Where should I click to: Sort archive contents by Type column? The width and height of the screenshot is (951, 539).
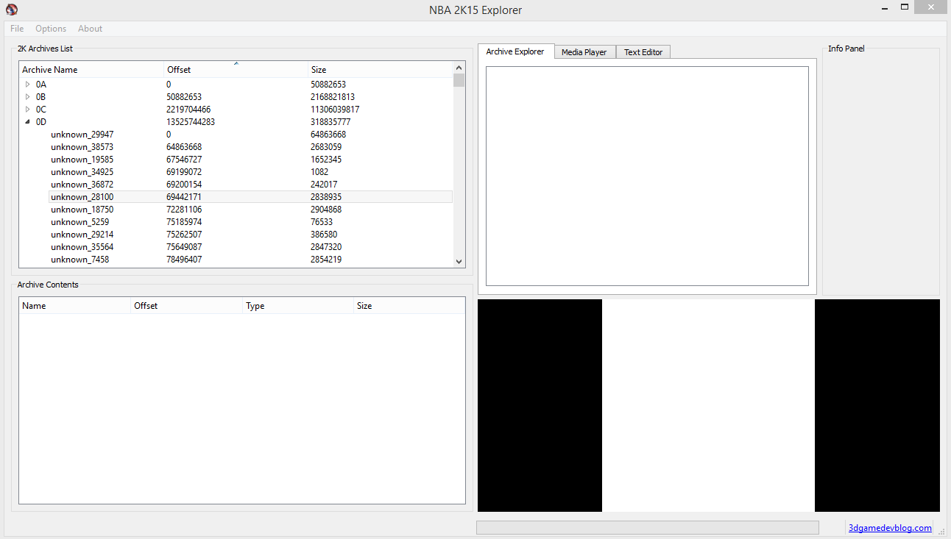[298, 306]
